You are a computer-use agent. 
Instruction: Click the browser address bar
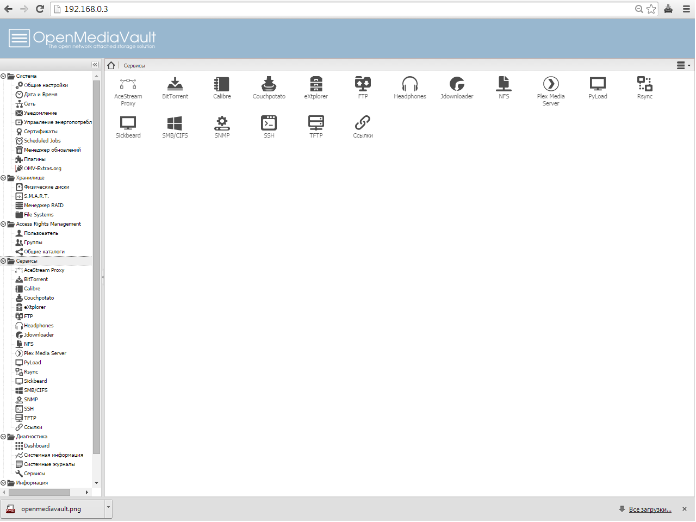coord(348,9)
